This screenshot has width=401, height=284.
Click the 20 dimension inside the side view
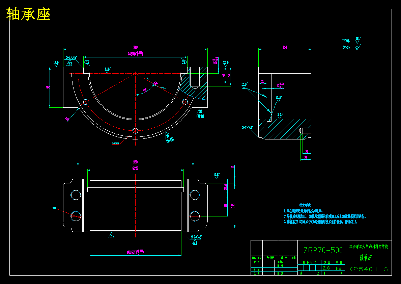click(x=263, y=81)
